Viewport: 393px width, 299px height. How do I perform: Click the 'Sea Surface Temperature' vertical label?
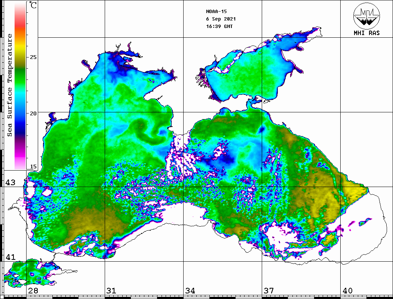[9, 85]
